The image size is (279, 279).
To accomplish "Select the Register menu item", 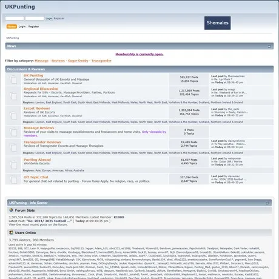I will (x=33, y=27).
